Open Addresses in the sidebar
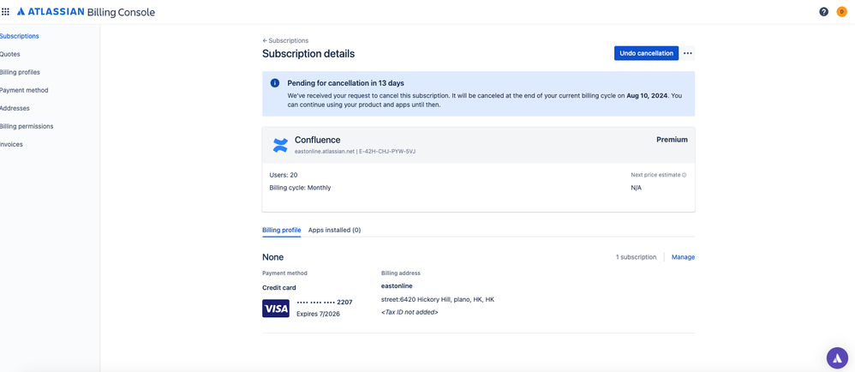This screenshot has height=372, width=855. pyautogui.click(x=15, y=108)
